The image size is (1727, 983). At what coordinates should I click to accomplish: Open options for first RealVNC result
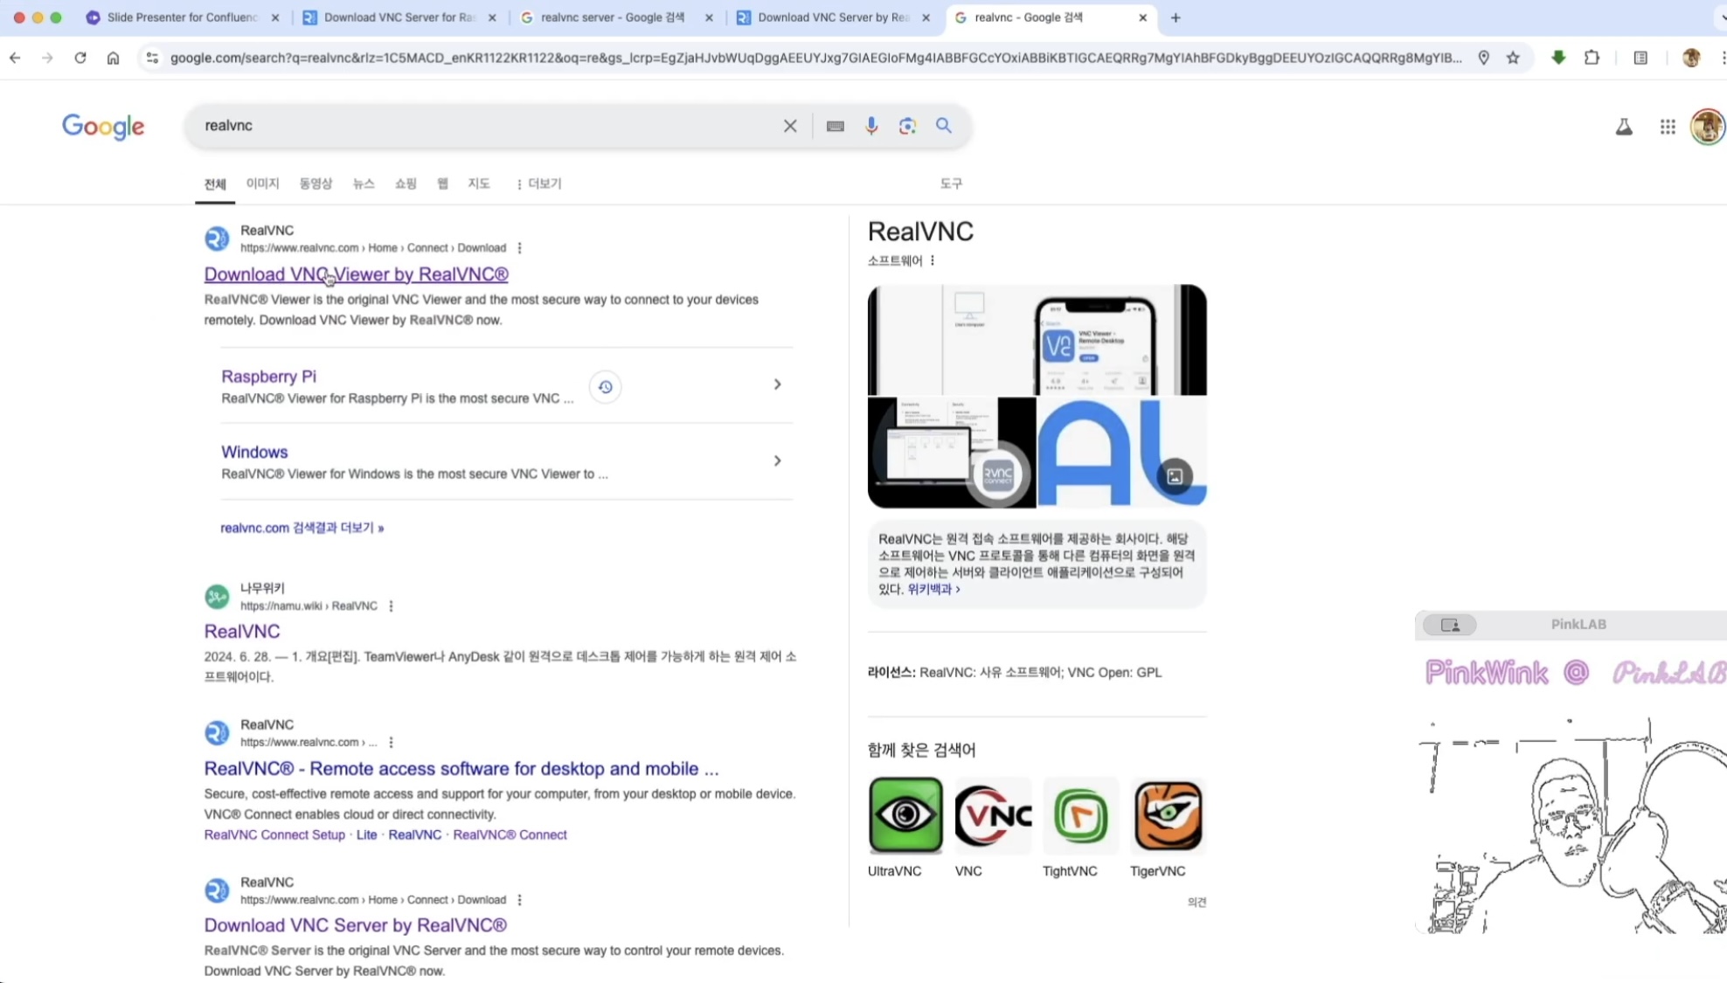point(520,248)
